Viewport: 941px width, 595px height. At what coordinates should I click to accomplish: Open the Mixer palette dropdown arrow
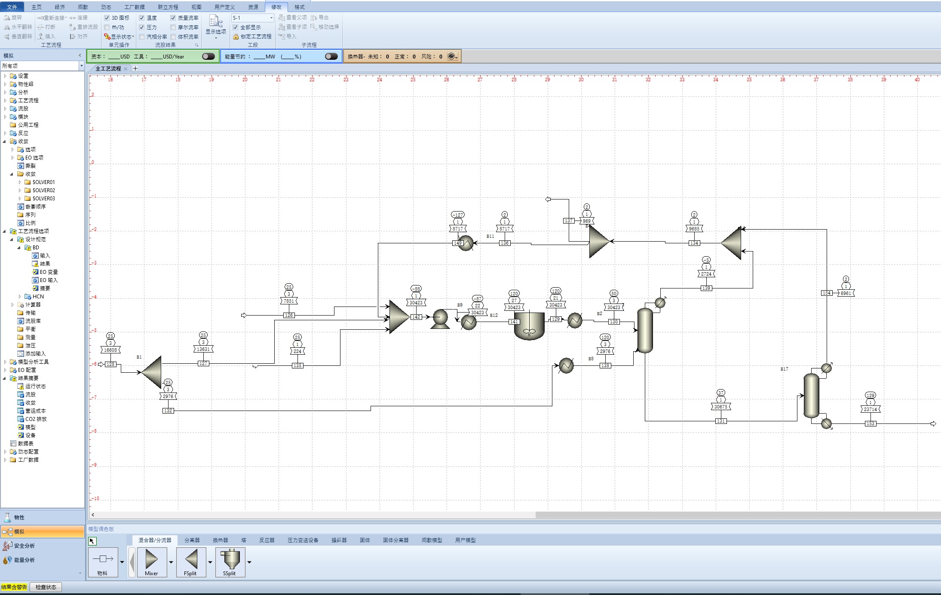pos(171,562)
